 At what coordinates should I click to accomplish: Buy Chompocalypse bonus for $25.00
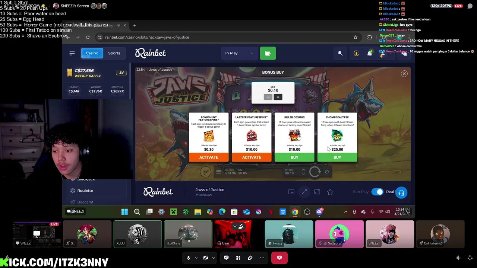[x=337, y=157]
